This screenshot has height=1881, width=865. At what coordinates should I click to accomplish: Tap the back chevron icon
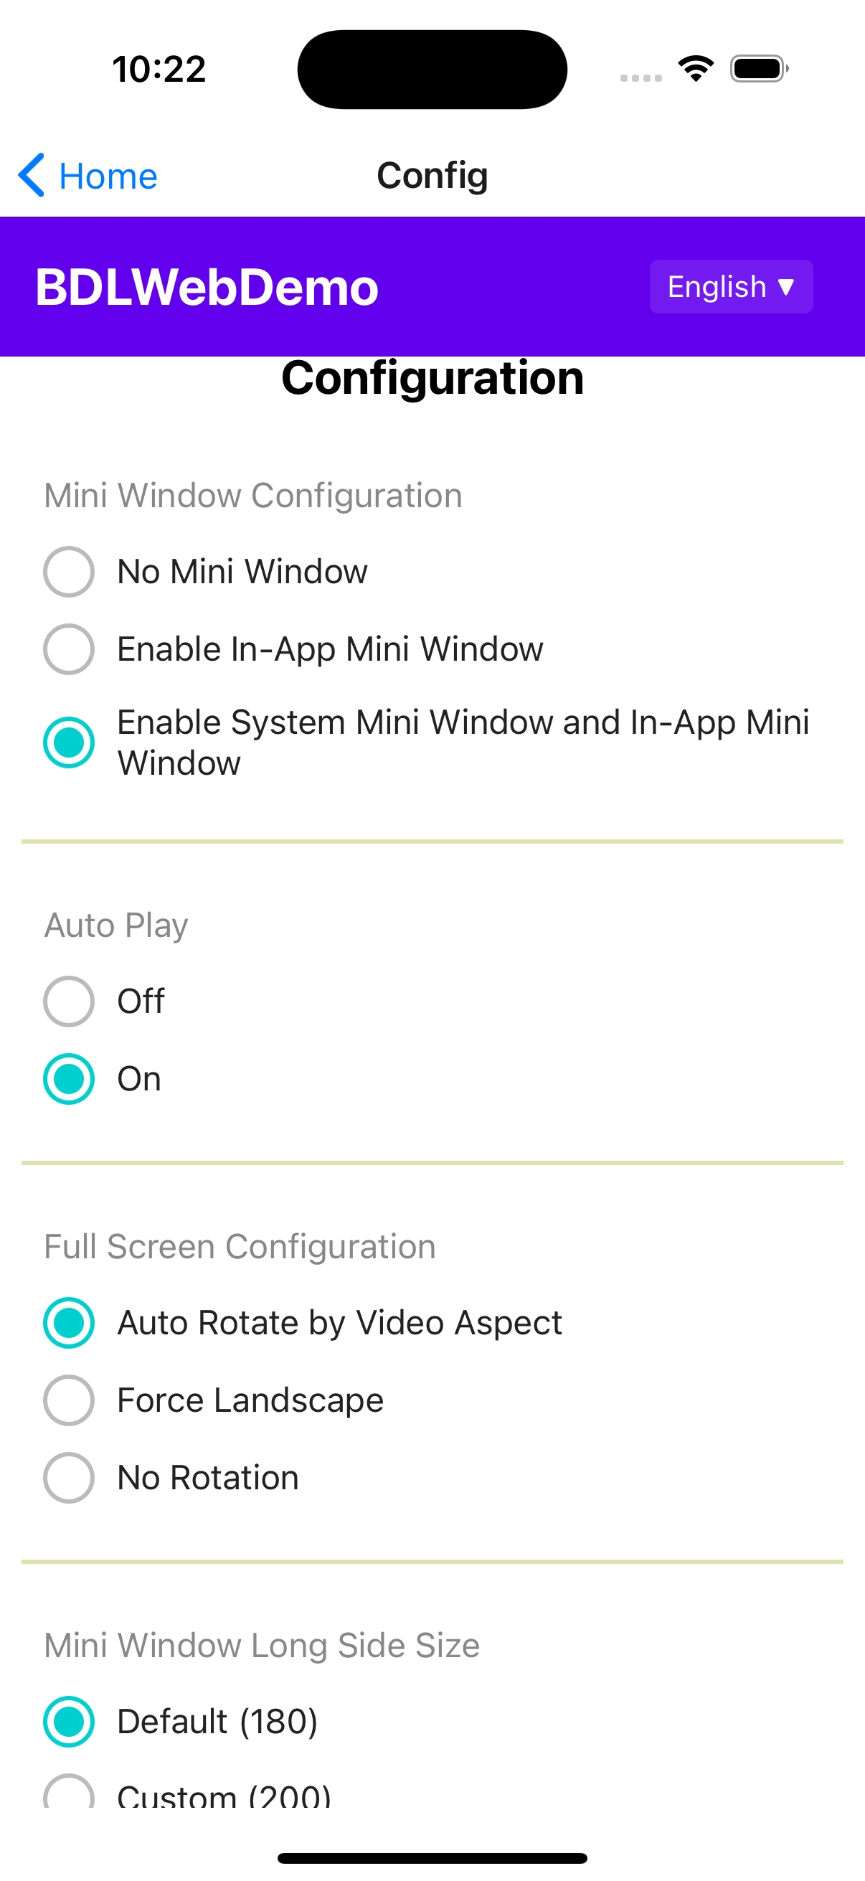(x=32, y=175)
